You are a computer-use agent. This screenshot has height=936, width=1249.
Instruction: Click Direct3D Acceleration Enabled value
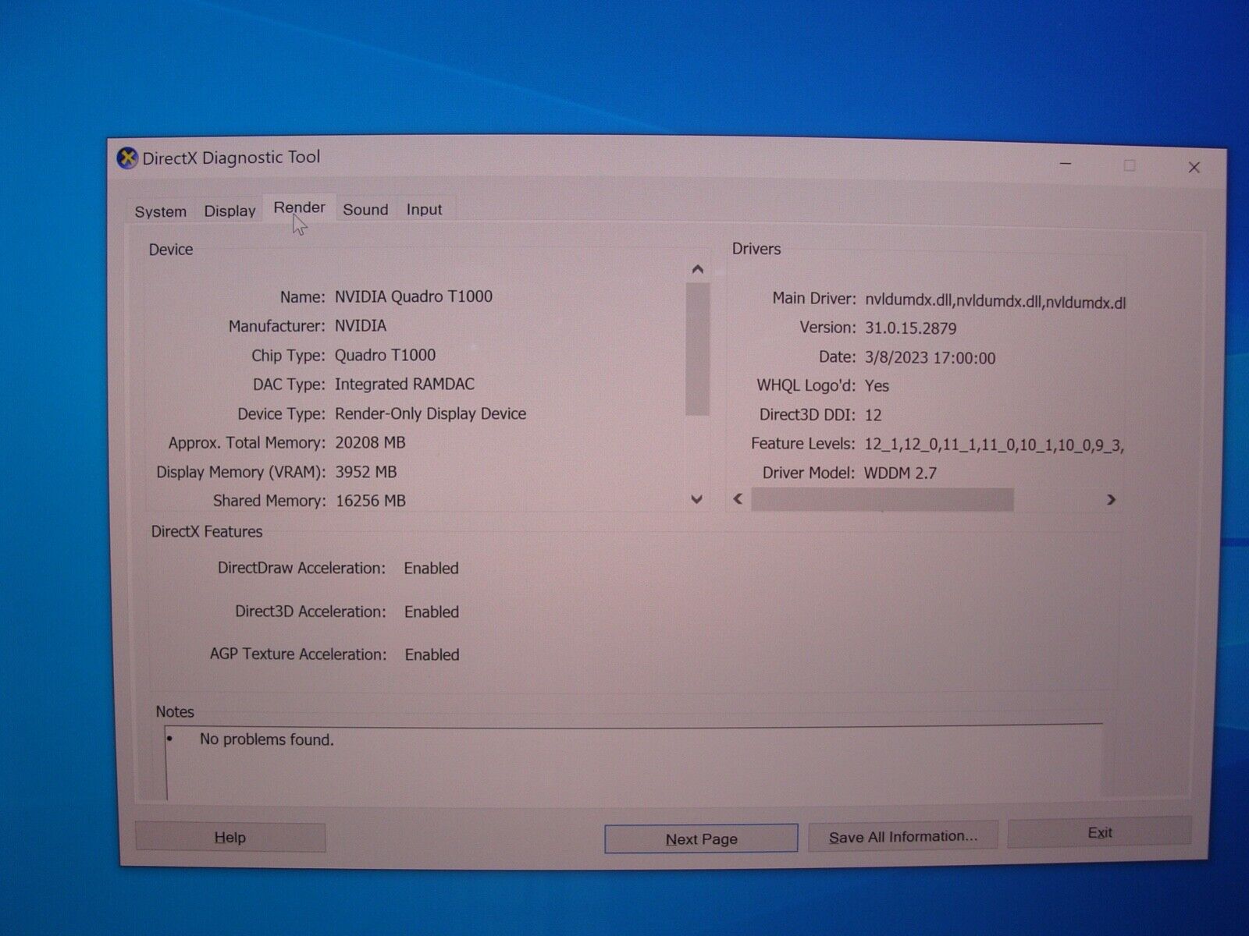[x=432, y=612]
